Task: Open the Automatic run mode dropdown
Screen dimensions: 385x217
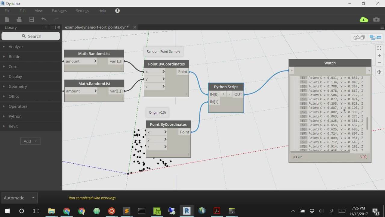Action: [19, 198]
